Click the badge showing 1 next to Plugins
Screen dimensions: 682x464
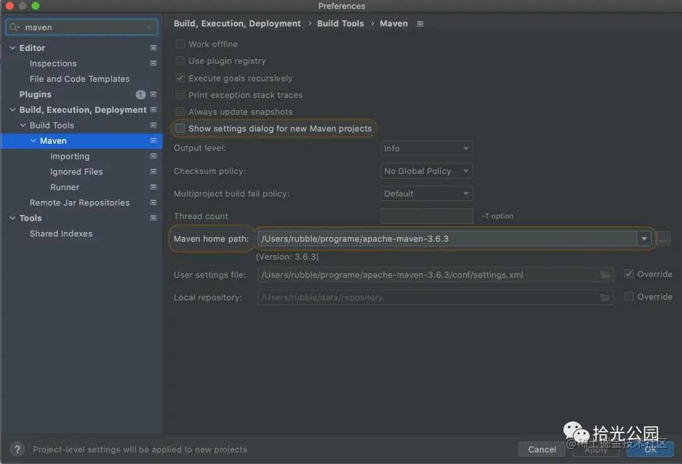[140, 94]
